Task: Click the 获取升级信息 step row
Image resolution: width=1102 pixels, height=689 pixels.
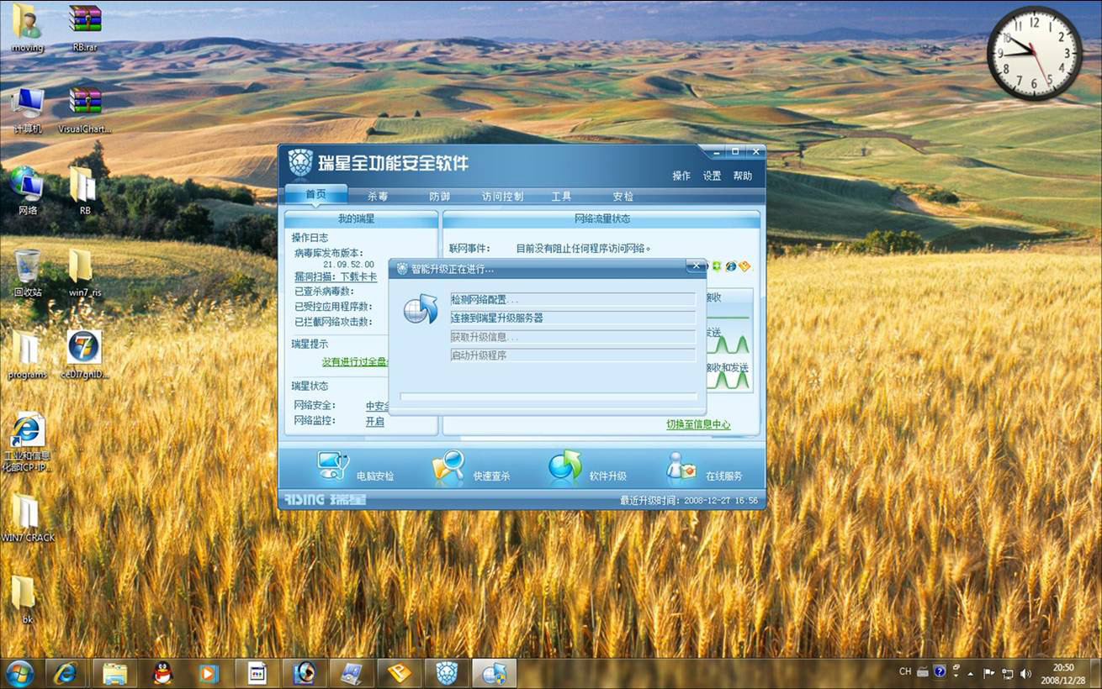Action: 573,337
